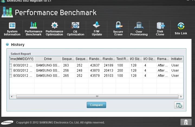195x127 pixels.
Task: Open OS Optimization tool
Action: 76,29
